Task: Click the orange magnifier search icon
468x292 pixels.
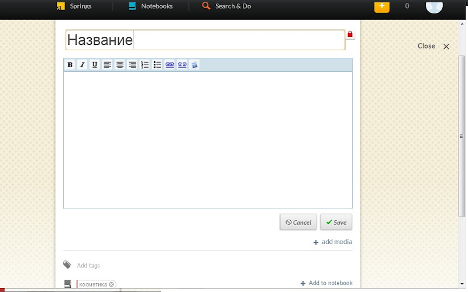Action: (206, 6)
